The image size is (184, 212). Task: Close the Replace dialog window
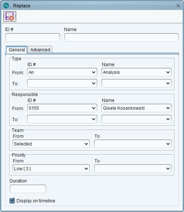pos(178,6)
